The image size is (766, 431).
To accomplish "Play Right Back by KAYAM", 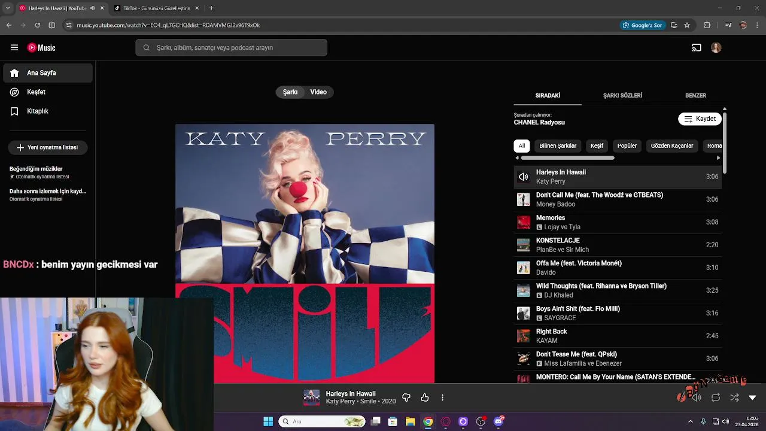I will pyautogui.click(x=618, y=336).
